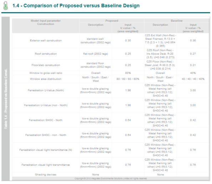Select the 0.35 exterior wall proposed U value
Screen dimensions: 212x184
pos(128,40)
